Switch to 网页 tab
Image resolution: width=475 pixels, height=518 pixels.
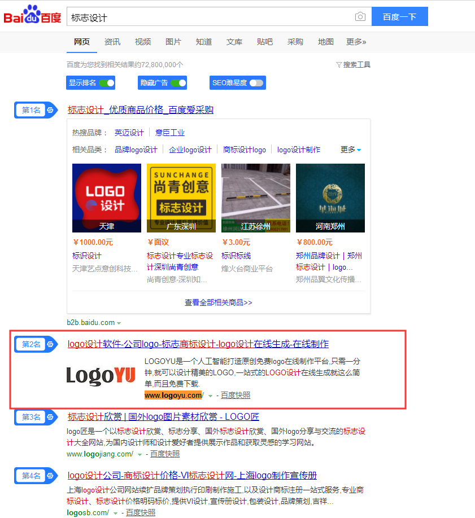(x=82, y=42)
